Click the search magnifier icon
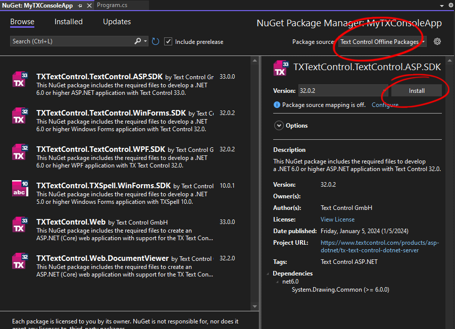 (x=137, y=41)
